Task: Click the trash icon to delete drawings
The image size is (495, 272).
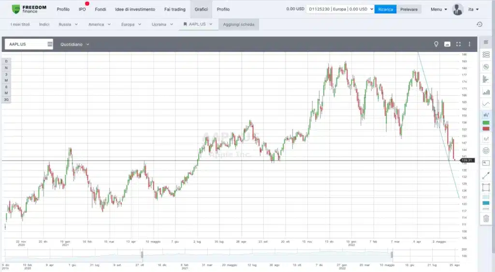Action: pyautogui.click(x=486, y=218)
